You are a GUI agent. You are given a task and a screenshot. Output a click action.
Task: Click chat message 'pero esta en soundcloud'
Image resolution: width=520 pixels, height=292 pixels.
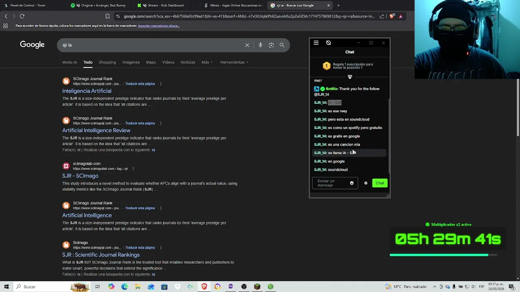[x=349, y=119]
